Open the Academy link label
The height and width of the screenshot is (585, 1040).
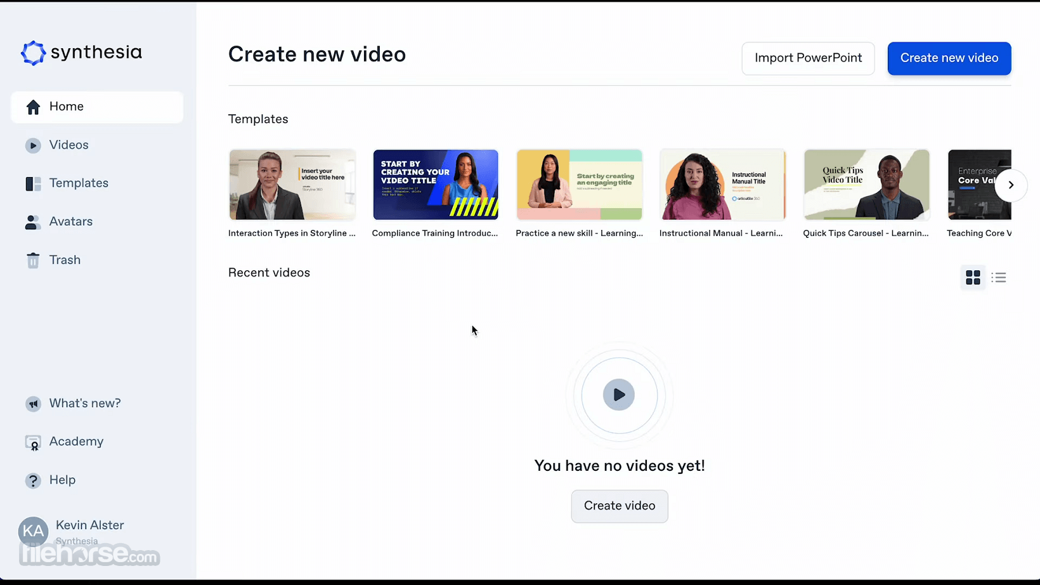click(76, 441)
